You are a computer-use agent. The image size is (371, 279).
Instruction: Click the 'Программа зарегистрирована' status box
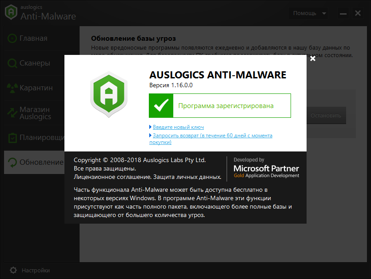click(220, 106)
